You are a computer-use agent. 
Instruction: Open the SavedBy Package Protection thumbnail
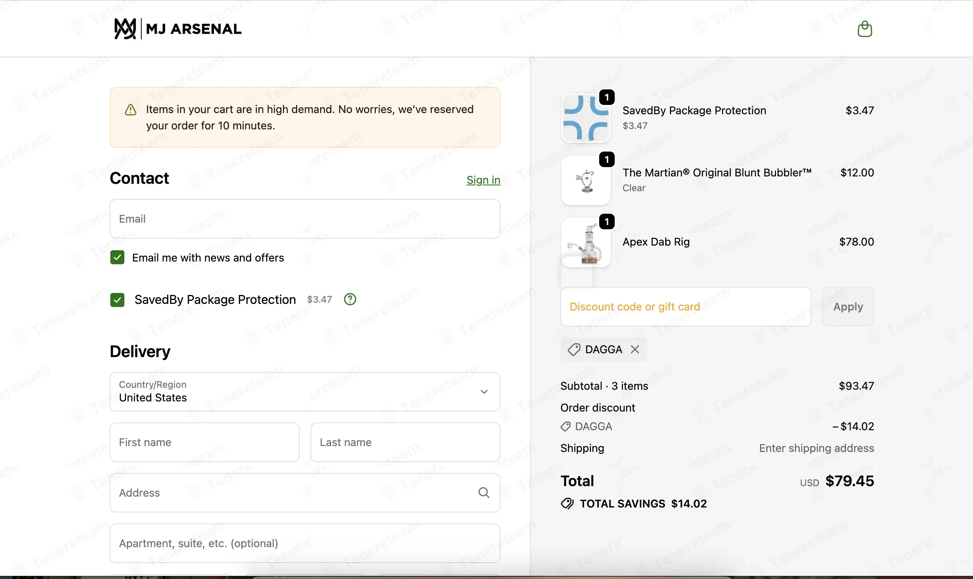586,118
